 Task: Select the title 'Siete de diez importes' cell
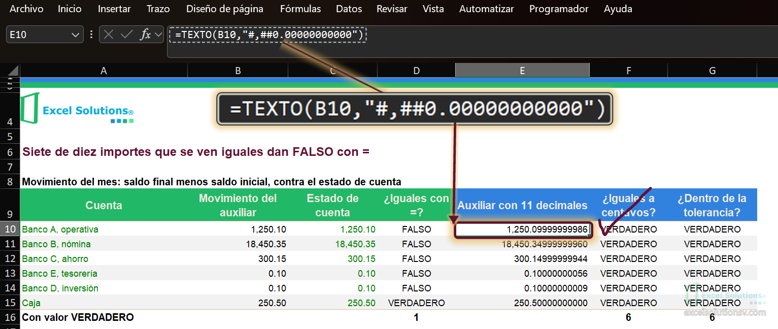pos(196,151)
